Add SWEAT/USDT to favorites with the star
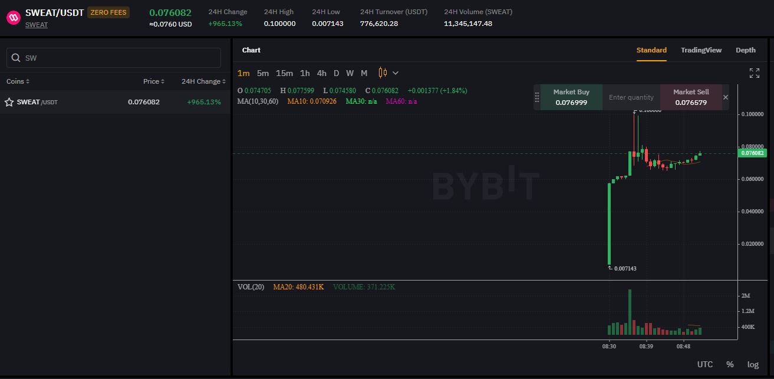 [9, 102]
